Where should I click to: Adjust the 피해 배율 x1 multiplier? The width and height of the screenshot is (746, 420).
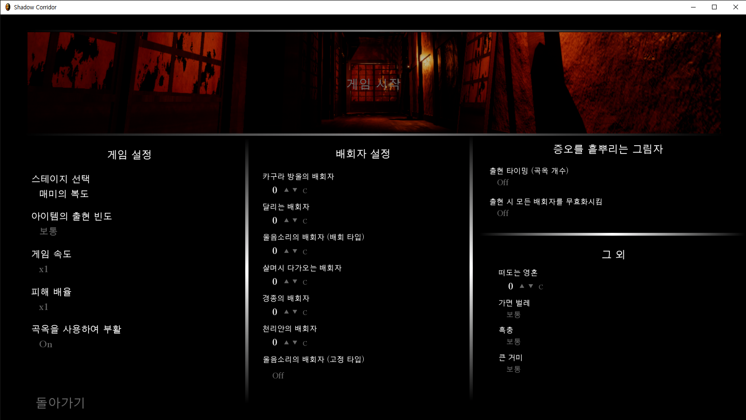43,307
